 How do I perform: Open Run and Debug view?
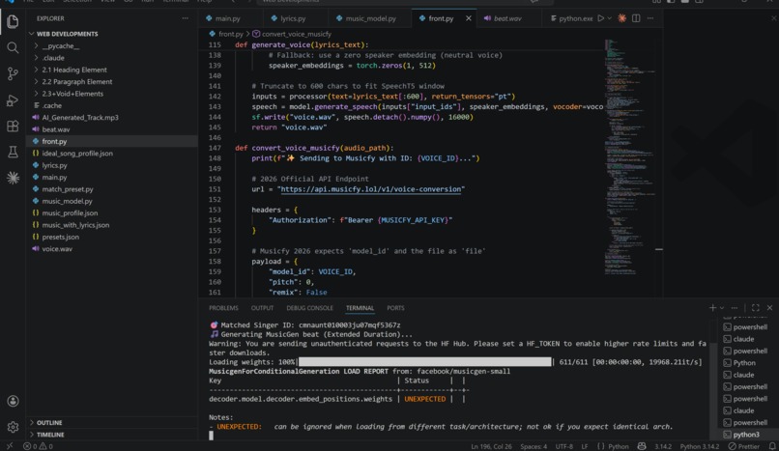point(13,100)
